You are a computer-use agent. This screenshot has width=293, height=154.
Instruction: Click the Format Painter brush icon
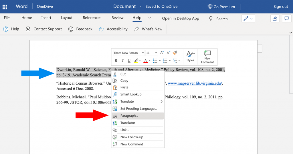click(175, 53)
